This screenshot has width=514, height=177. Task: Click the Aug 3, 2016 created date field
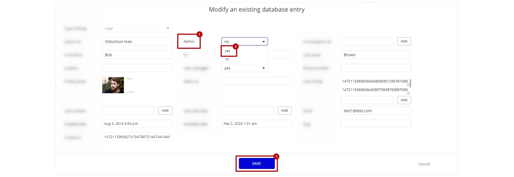137,124
